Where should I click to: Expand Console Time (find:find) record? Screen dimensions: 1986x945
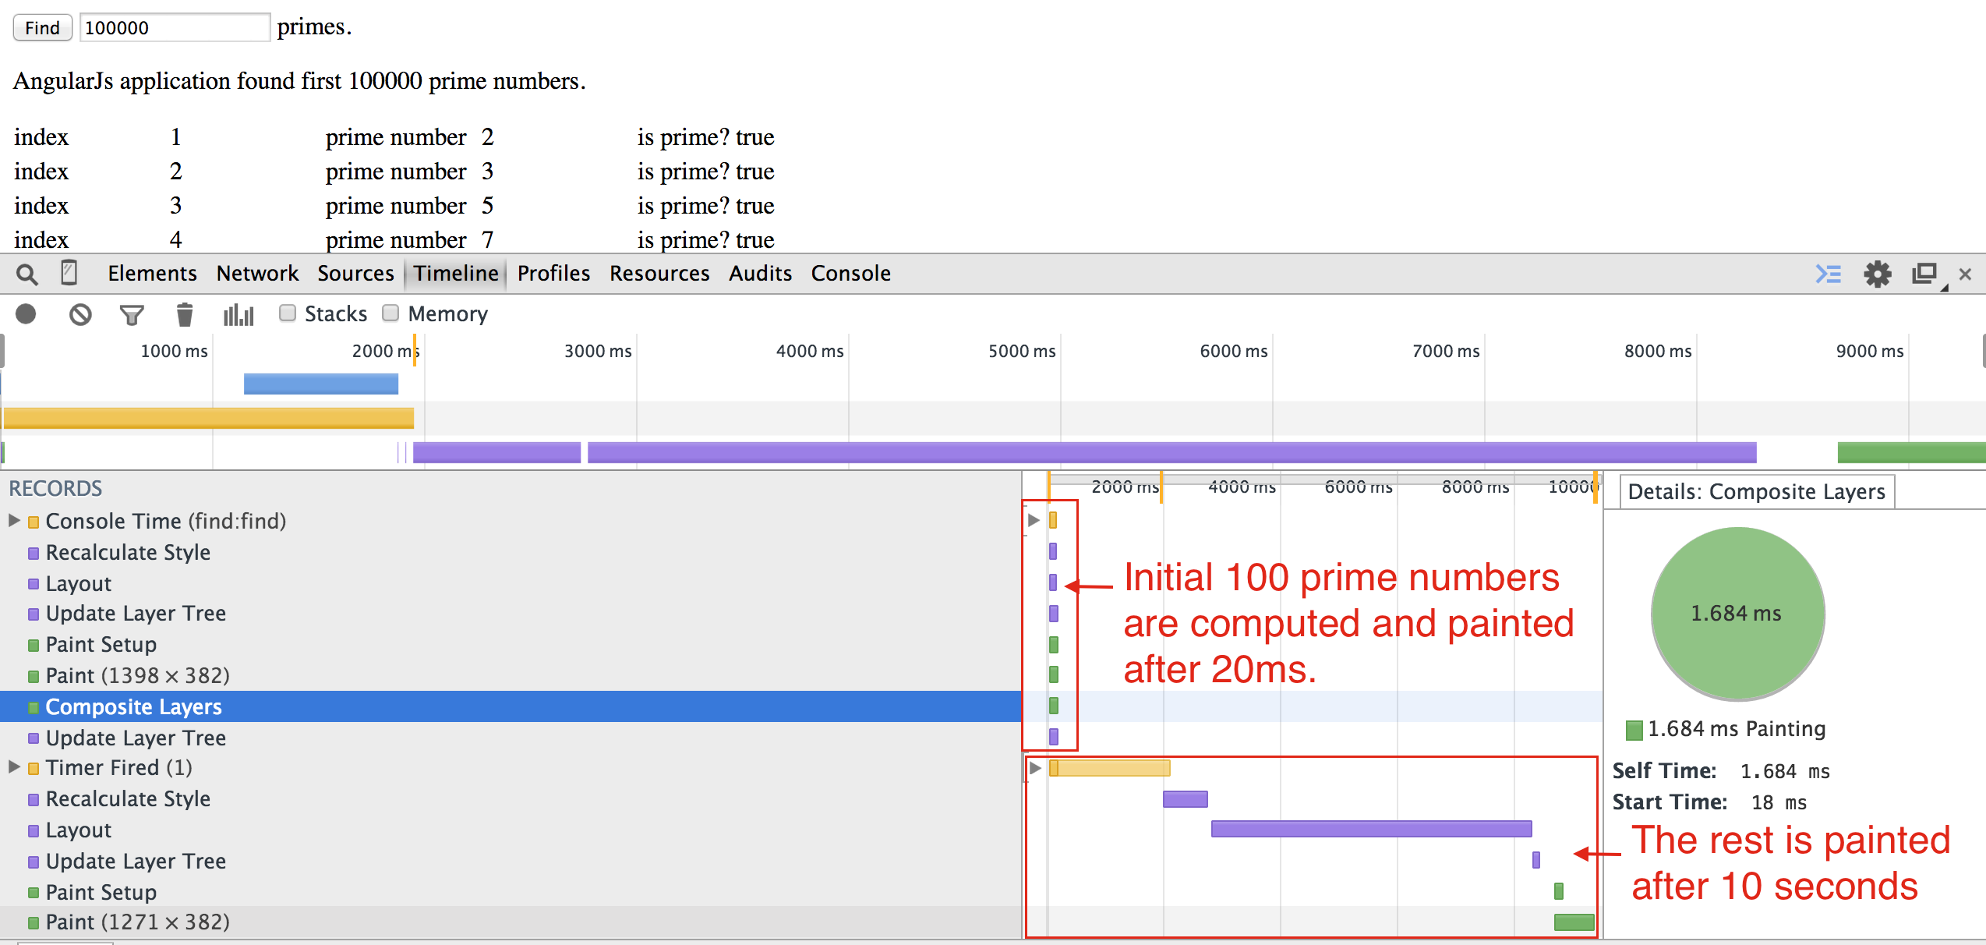[x=14, y=521]
